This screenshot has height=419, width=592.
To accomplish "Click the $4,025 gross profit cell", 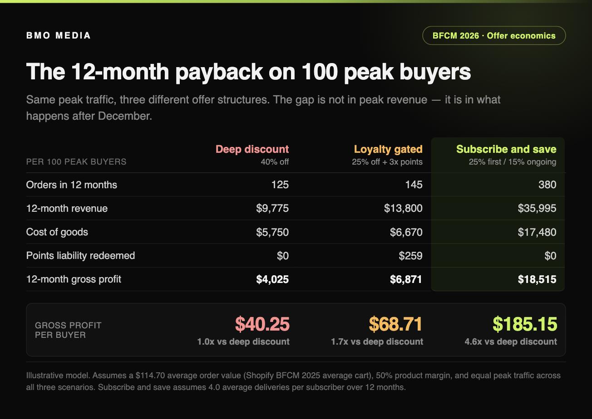I will [x=272, y=279].
